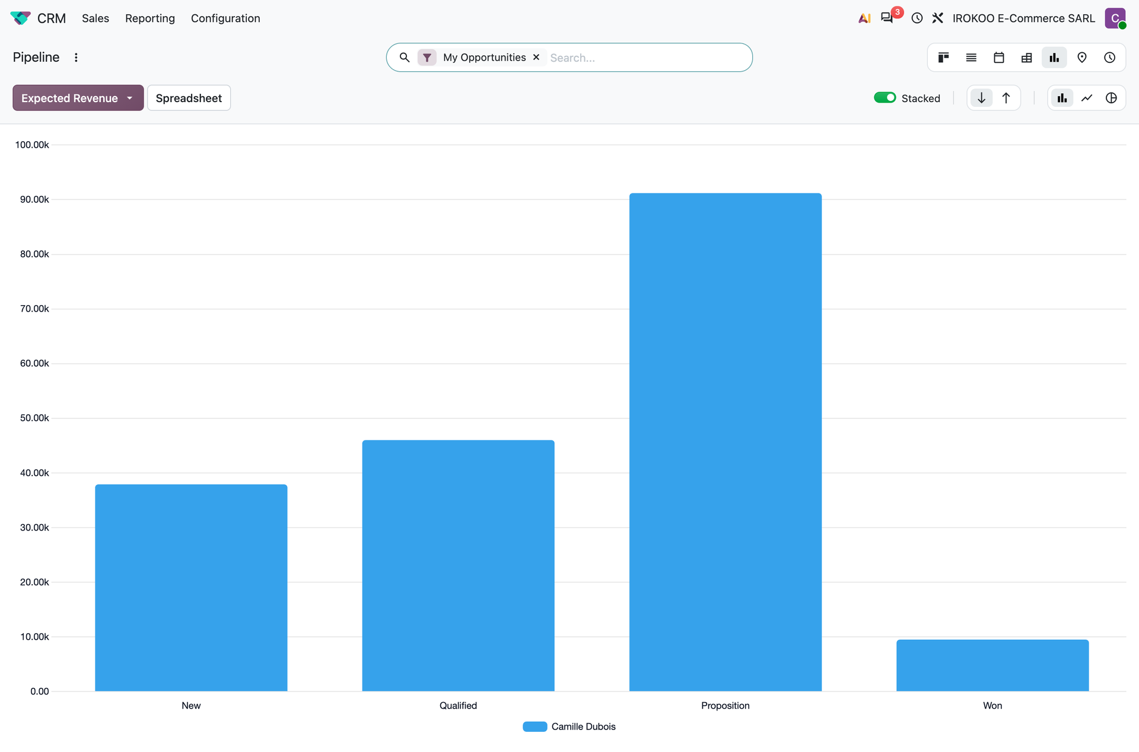
Task: Sort bars in descending order
Action: pos(982,98)
